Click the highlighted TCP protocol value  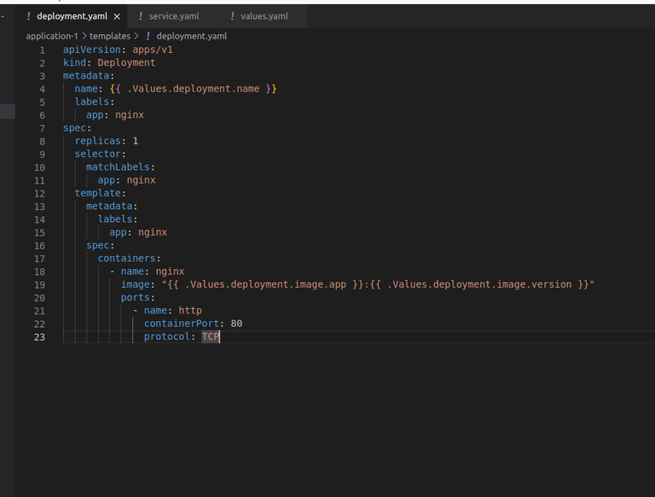[210, 336]
